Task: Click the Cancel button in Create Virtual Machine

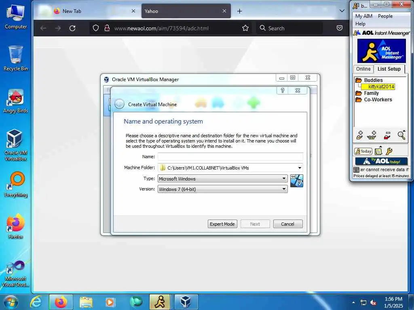Action: click(x=288, y=224)
